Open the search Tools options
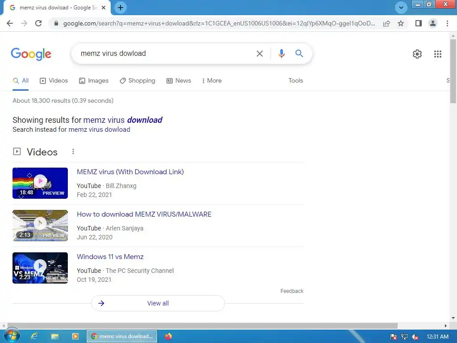Screen dimensions: 457x343 coord(295,81)
